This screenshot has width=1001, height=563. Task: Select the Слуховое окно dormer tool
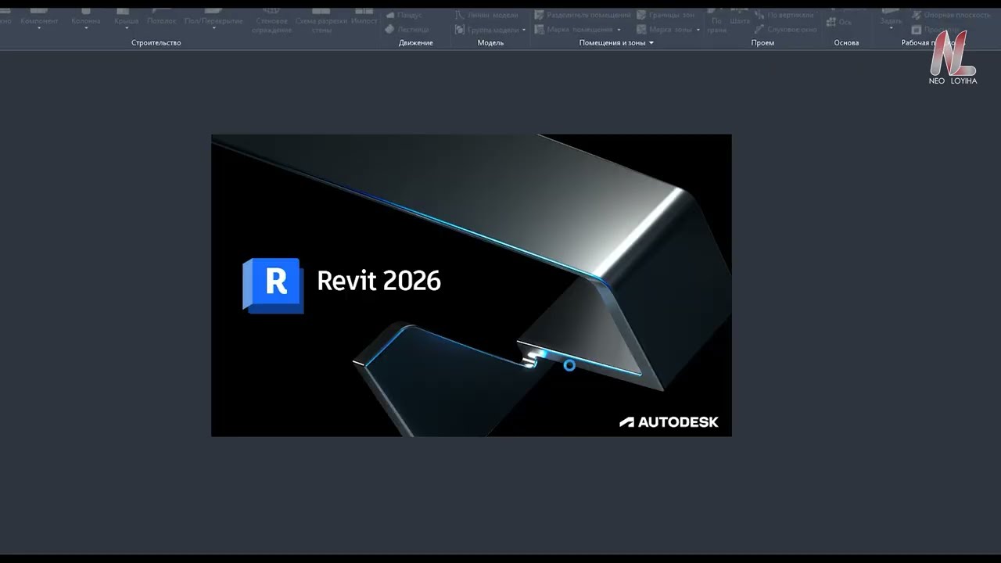pyautogui.click(x=786, y=29)
